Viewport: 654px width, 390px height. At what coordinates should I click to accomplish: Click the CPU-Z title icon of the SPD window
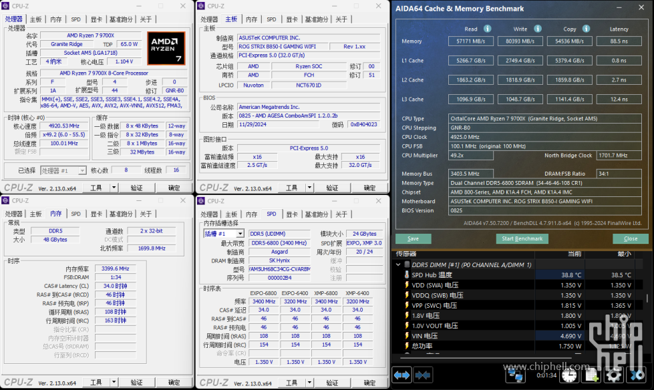click(x=202, y=200)
